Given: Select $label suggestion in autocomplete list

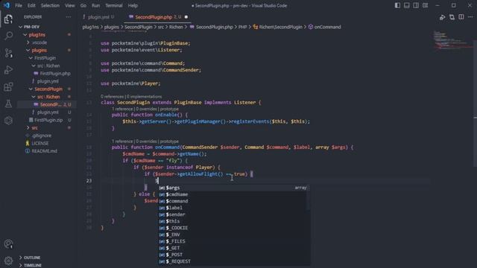Looking at the screenshot, I should [234, 208].
